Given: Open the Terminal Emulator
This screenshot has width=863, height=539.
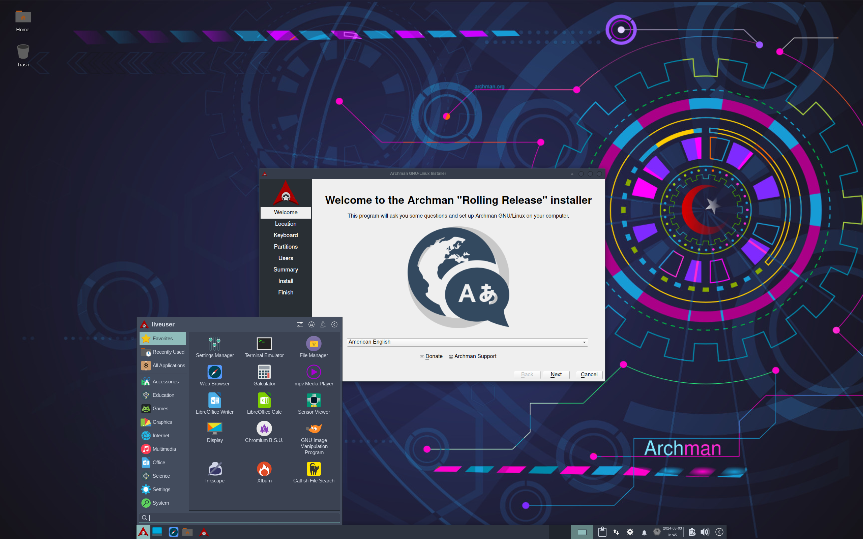Looking at the screenshot, I should [x=264, y=347].
